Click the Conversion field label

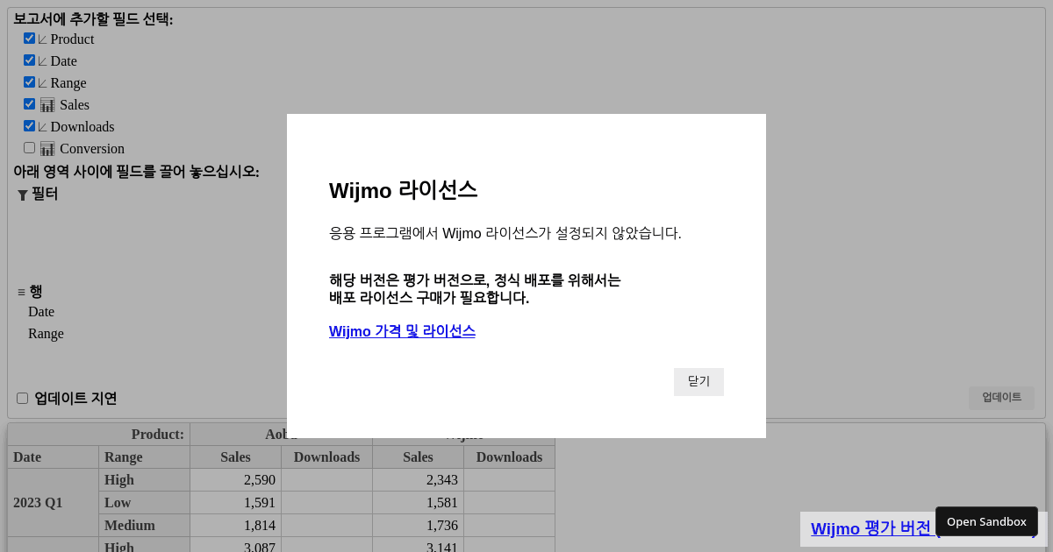coord(92,149)
